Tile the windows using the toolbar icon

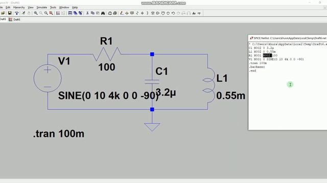pos(70,13)
